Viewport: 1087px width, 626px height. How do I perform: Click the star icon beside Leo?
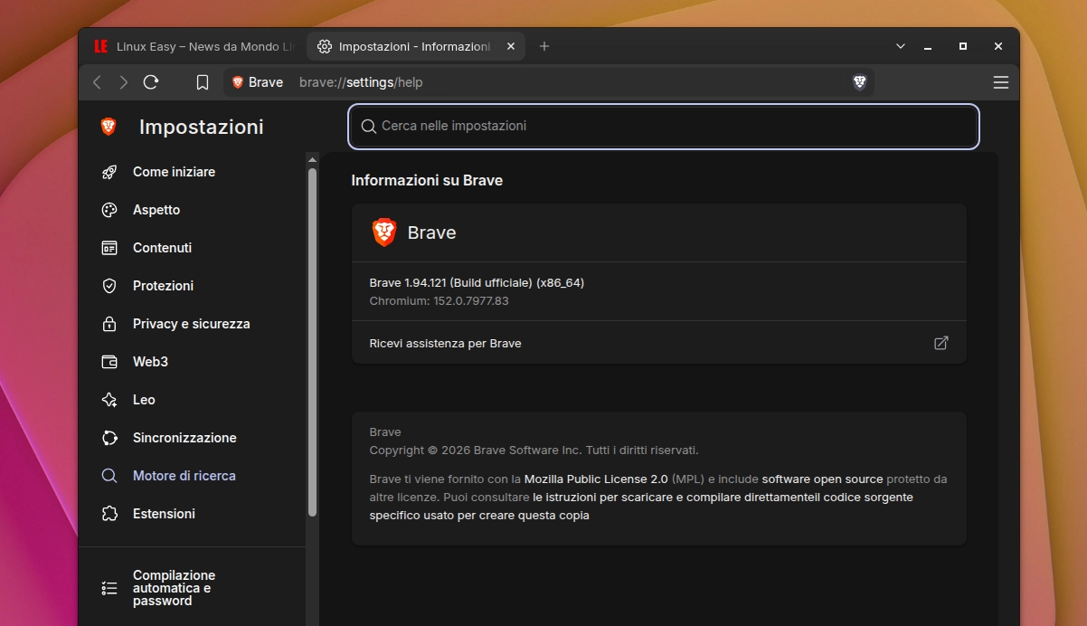tap(109, 400)
